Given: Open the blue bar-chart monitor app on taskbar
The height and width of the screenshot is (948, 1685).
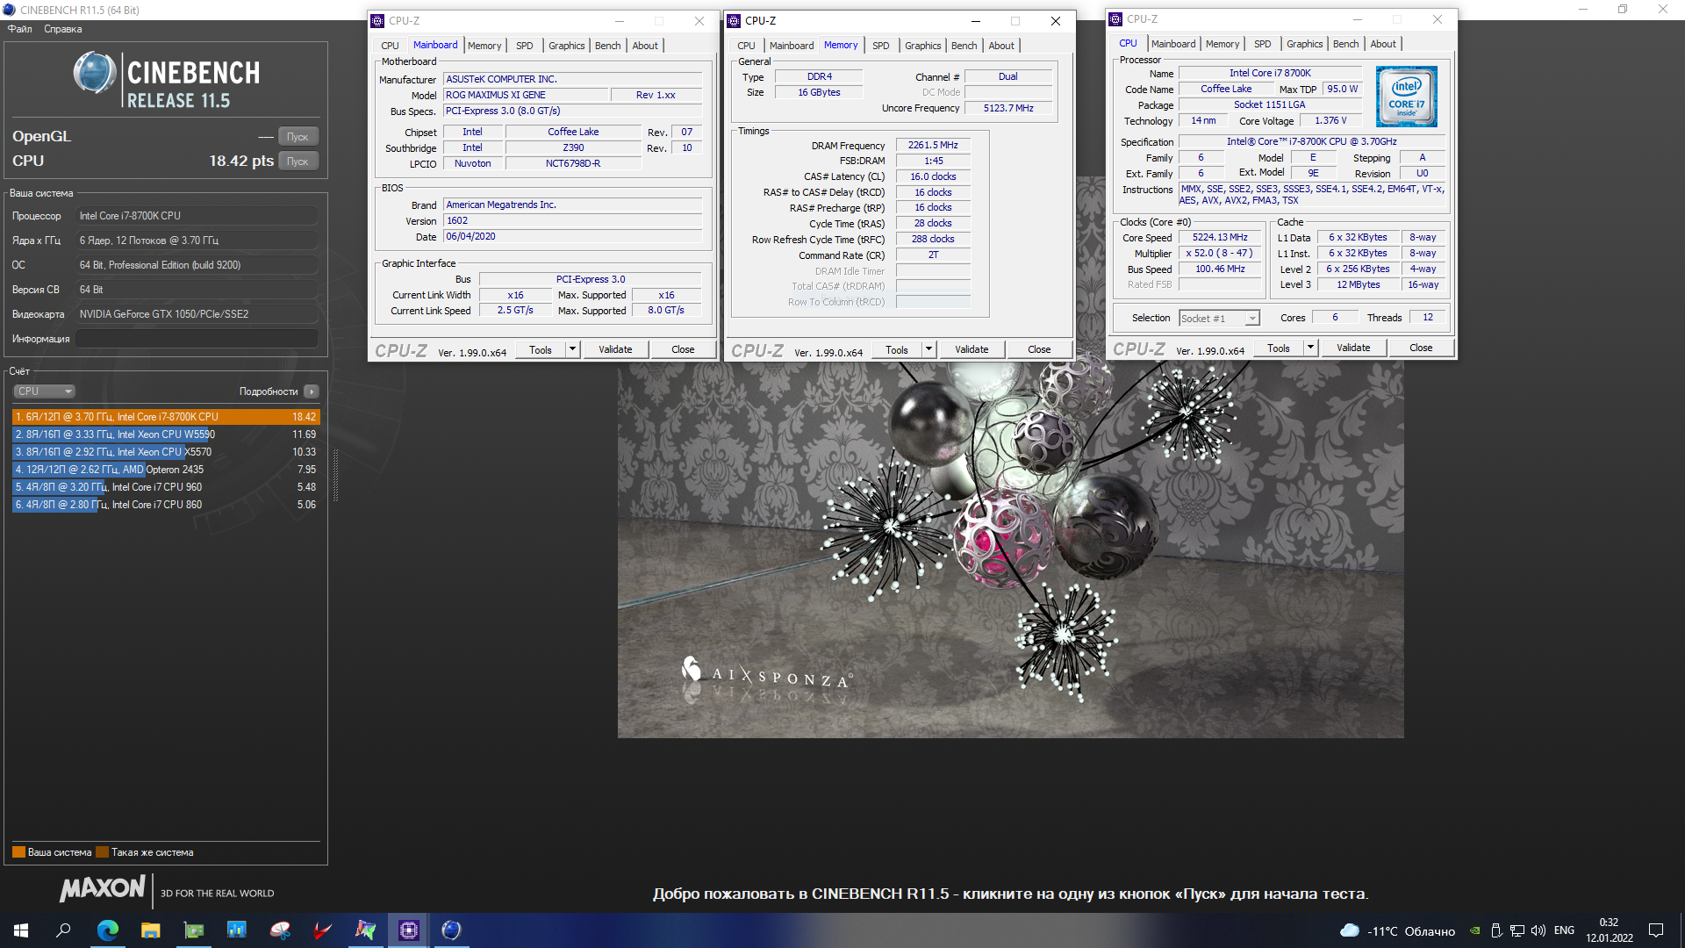Looking at the screenshot, I should click(x=236, y=930).
